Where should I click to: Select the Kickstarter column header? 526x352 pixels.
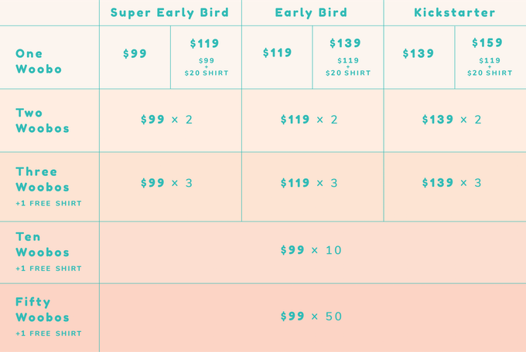pos(455,12)
